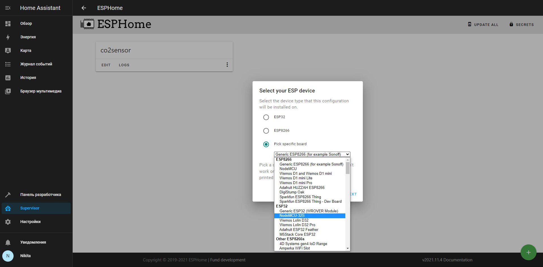
Task: Select the ESP8266 radio button
Action: (x=266, y=131)
